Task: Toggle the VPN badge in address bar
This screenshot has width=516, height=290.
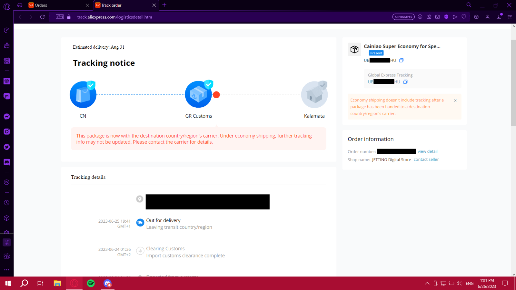Action: [60, 17]
